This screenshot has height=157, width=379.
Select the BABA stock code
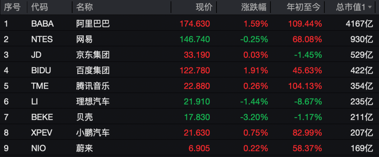tap(42, 24)
